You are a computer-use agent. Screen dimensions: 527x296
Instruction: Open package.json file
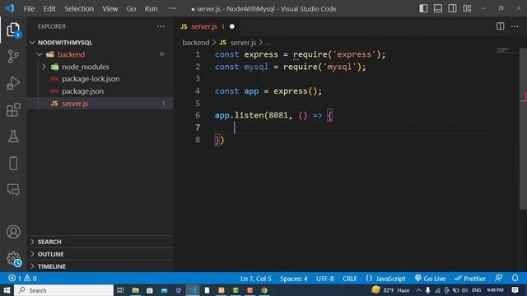pyautogui.click(x=82, y=91)
